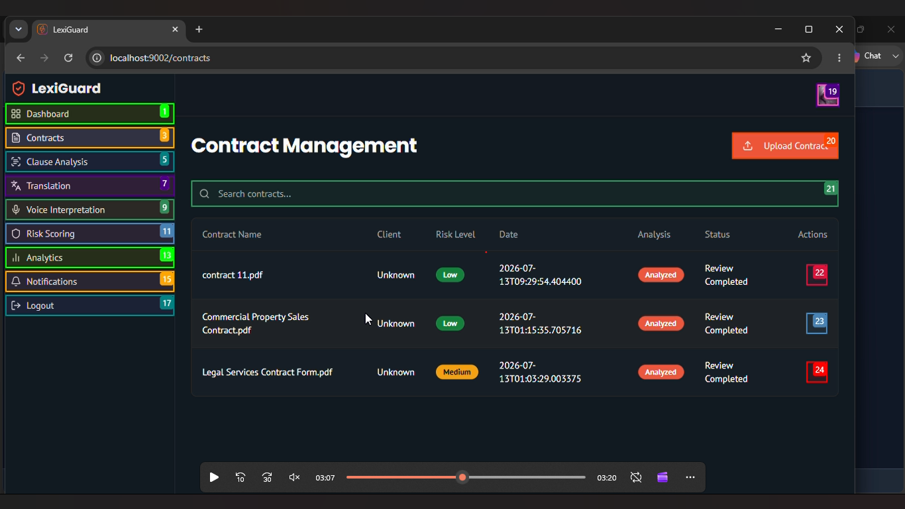
Task: Go back in the browser
Action: 21,58
